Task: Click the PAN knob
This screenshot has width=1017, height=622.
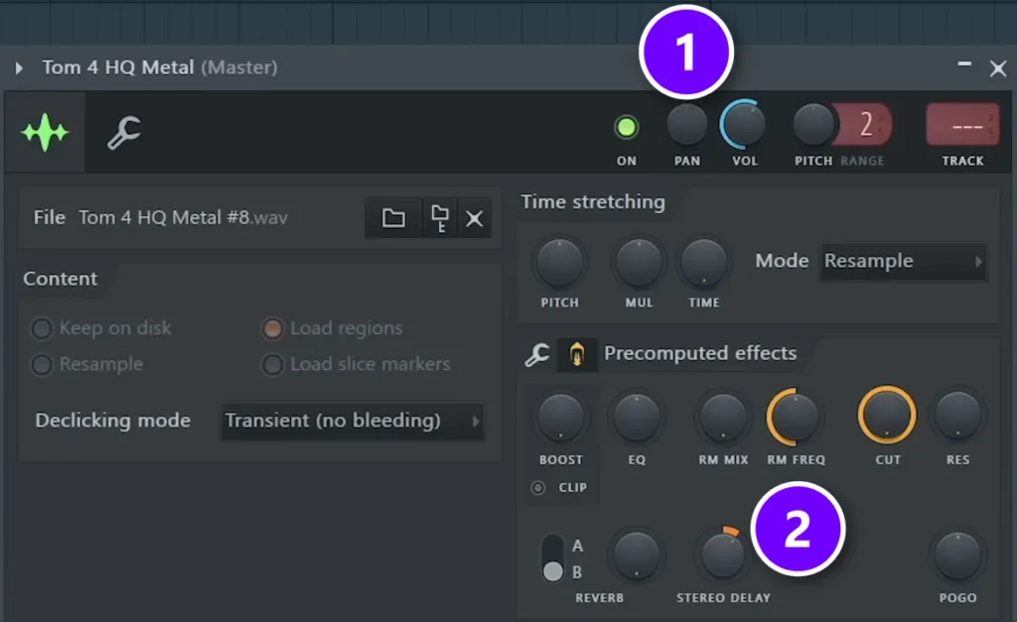Action: [x=687, y=125]
